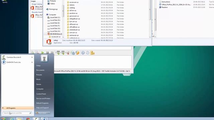
Task: Click Camtasia Recorder taskbar button
Action: click(36, 119)
